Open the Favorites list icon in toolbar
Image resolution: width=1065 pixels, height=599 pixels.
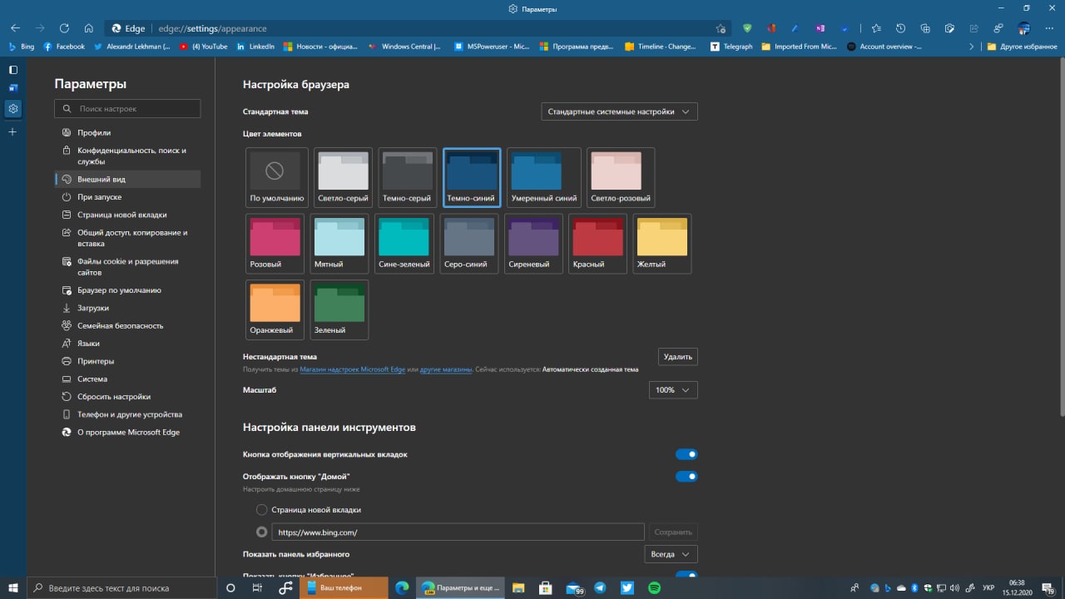coord(876,28)
